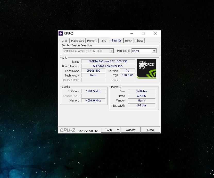Click the 4004.0 MHz memory clock value
The height and width of the screenshot is (178, 214).
tap(93, 100)
